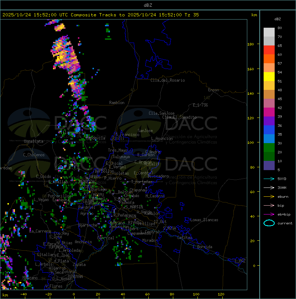296x299 pixels.
Task: Click the legend label 50YD
Action: pos(282,179)
